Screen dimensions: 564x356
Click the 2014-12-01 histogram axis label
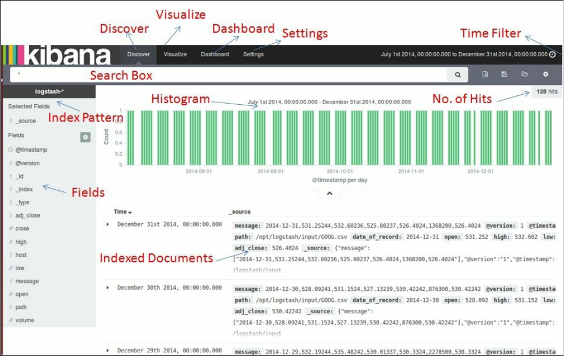pos(480,171)
